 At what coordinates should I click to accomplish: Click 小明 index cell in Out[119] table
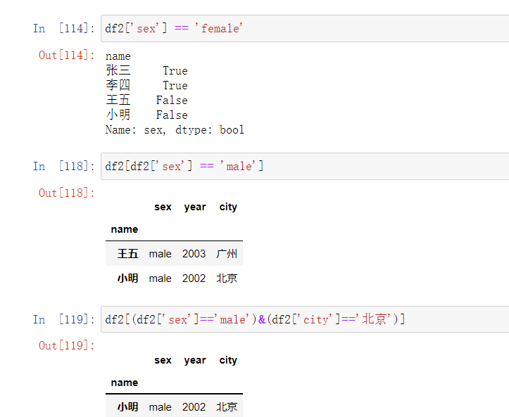[127, 407]
